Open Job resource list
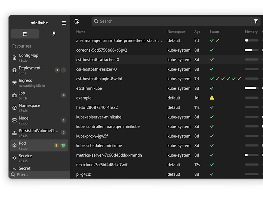 39,95
